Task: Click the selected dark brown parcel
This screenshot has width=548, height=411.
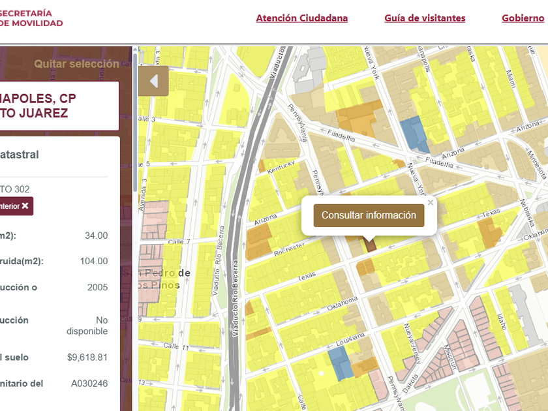Action: coord(369,245)
